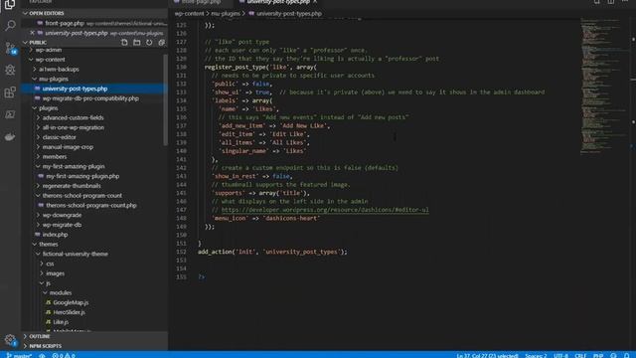The height and width of the screenshot is (358, 636).
Task: Click the notifications bell in status bar
Action: [x=627, y=355]
